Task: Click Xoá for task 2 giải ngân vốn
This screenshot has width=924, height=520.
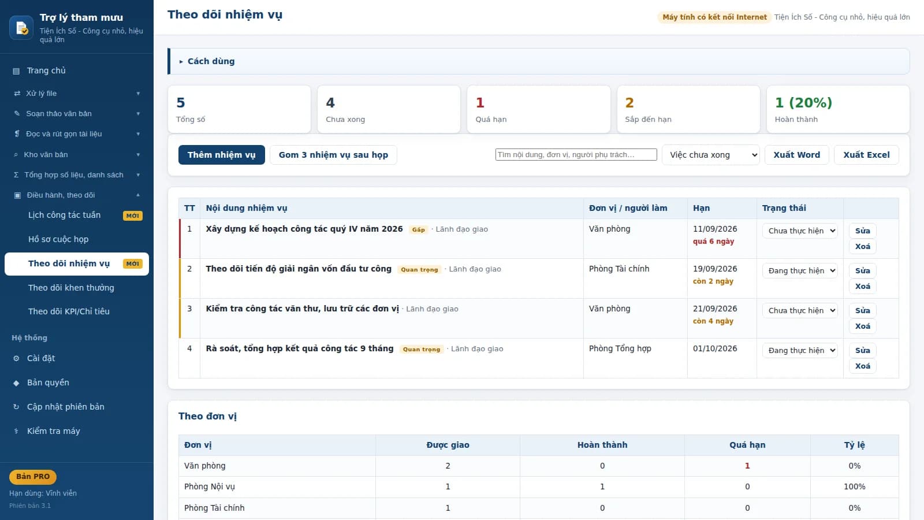Action: [x=863, y=286]
